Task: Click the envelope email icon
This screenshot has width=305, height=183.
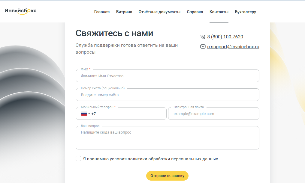Action: pyautogui.click(x=203, y=47)
